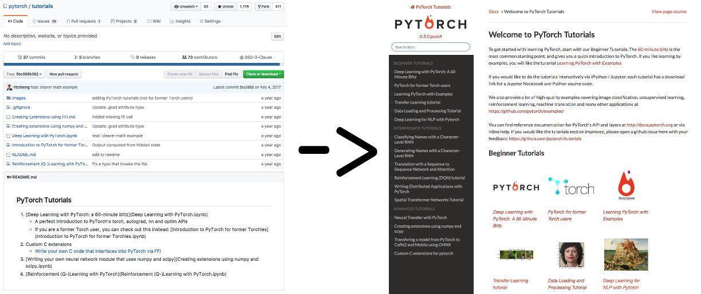Click the file icon beside README.md in file list

tap(8, 154)
